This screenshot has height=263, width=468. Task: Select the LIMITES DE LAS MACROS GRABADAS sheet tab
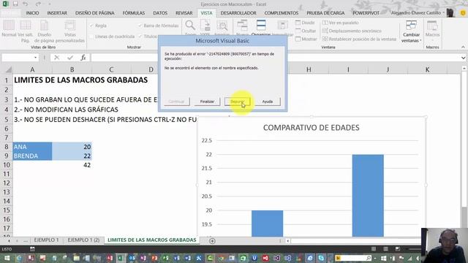tap(151, 240)
